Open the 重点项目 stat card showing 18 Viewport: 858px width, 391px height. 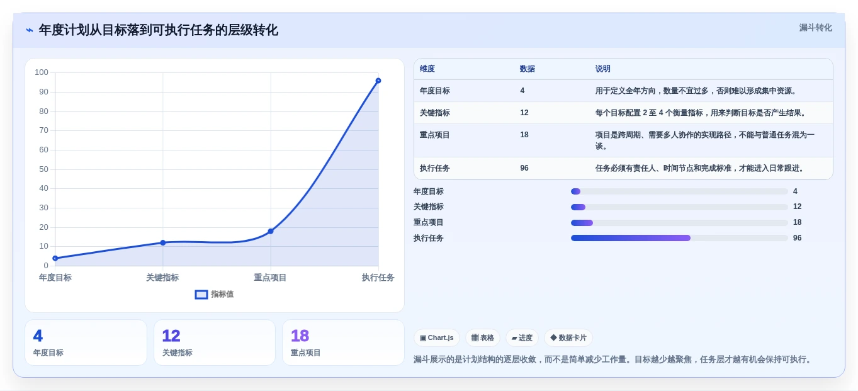coord(343,343)
